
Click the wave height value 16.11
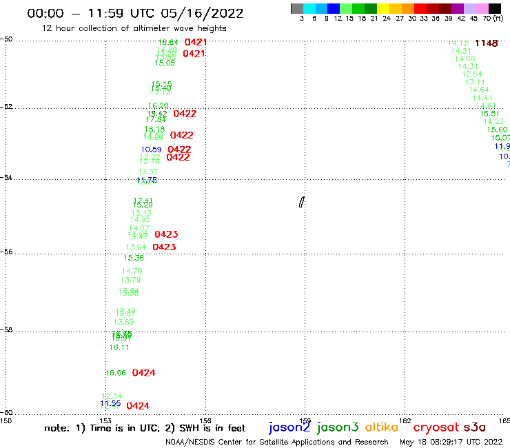119,348
